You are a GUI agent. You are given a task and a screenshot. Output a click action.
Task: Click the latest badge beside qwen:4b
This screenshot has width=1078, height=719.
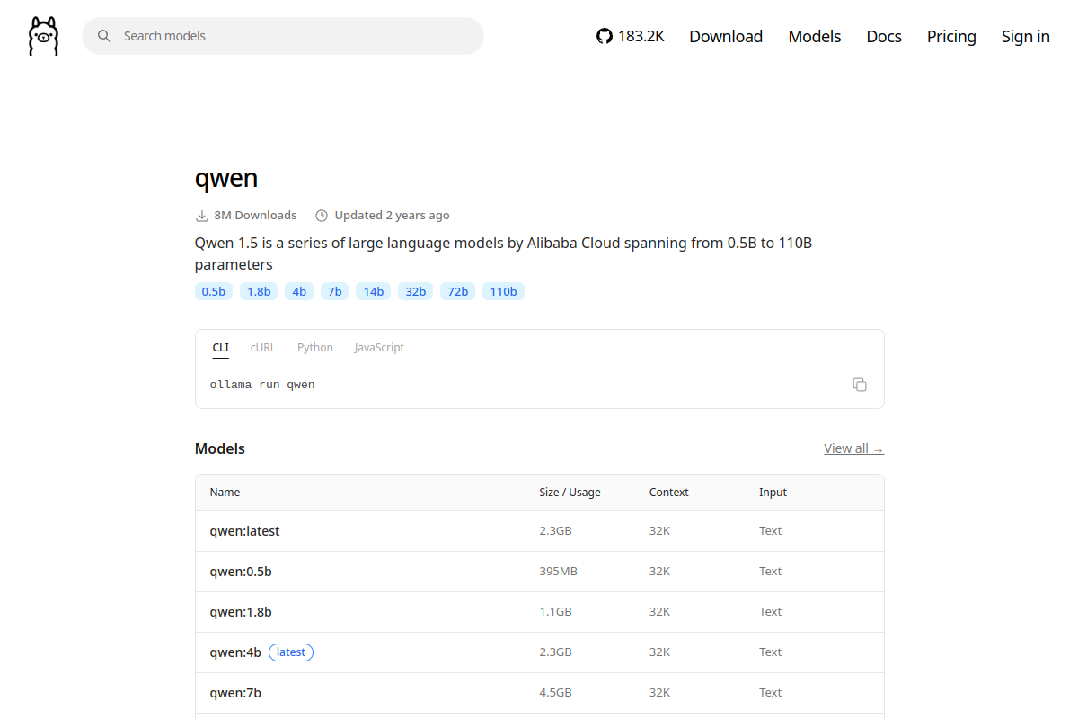click(x=291, y=652)
